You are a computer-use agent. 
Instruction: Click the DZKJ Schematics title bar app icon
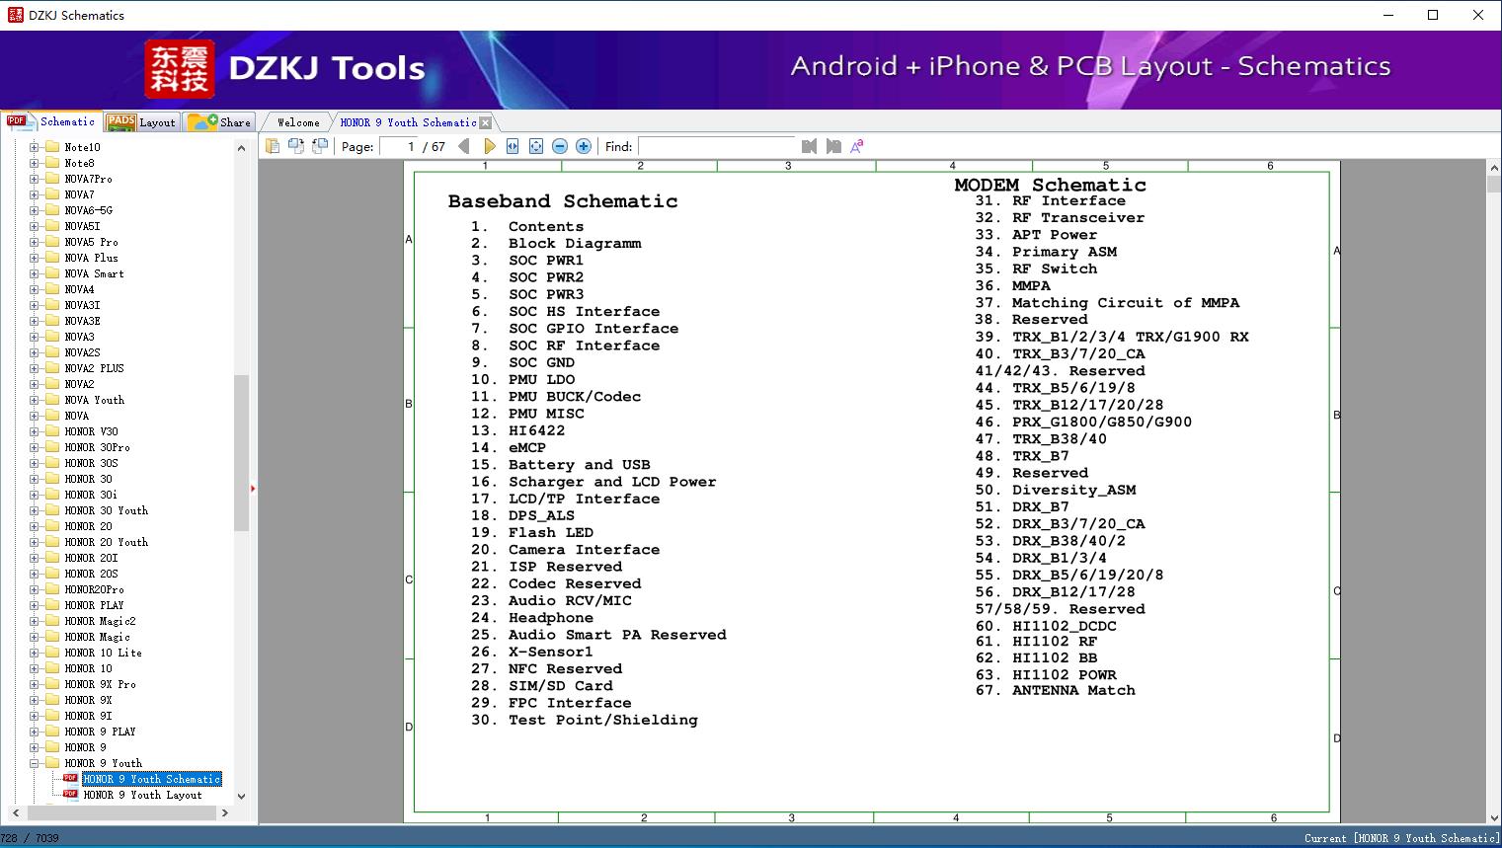[15, 15]
